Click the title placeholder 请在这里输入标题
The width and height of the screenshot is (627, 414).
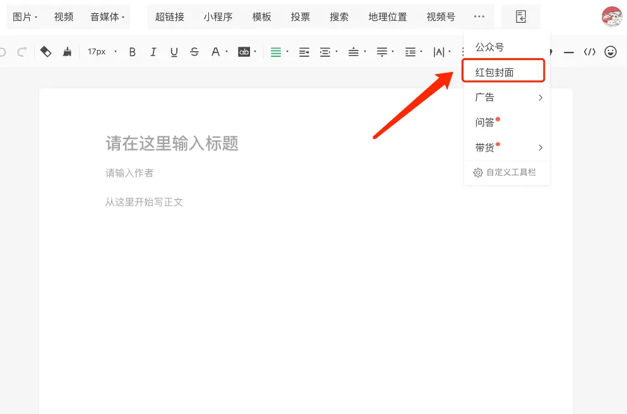click(x=172, y=143)
